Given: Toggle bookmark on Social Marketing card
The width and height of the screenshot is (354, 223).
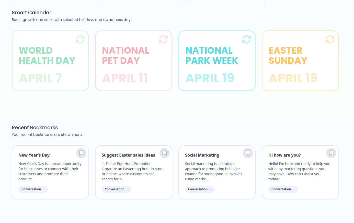Looking at the screenshot, I should 248,153.
